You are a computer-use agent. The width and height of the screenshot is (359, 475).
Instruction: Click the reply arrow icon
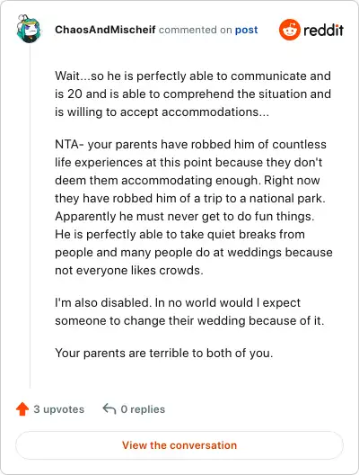point(109,408)
